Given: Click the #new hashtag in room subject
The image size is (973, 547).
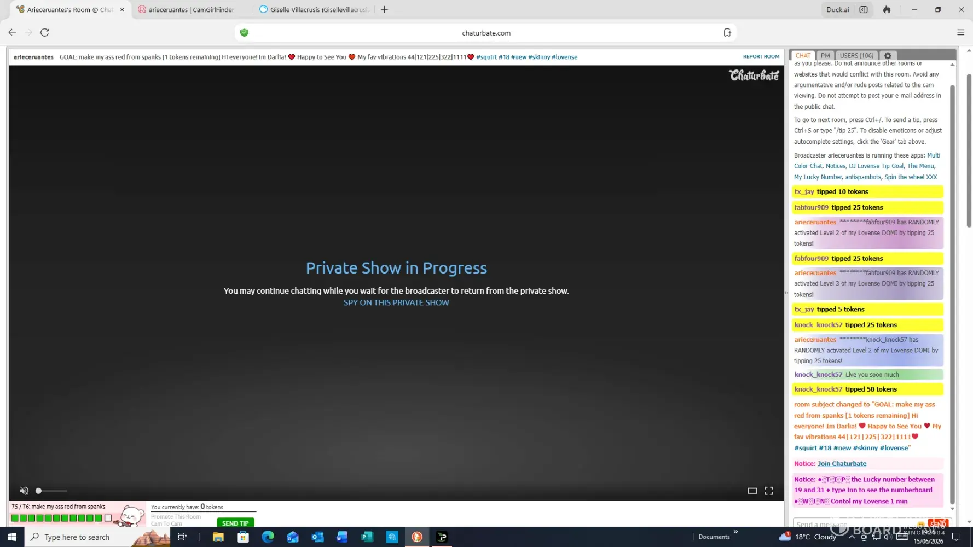Looking at the screenshot, I should click(518, 57).
